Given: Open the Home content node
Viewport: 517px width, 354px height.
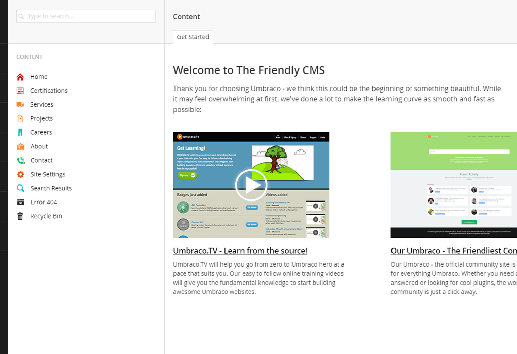Looking at the screenshot, I should tap(39, 77).
